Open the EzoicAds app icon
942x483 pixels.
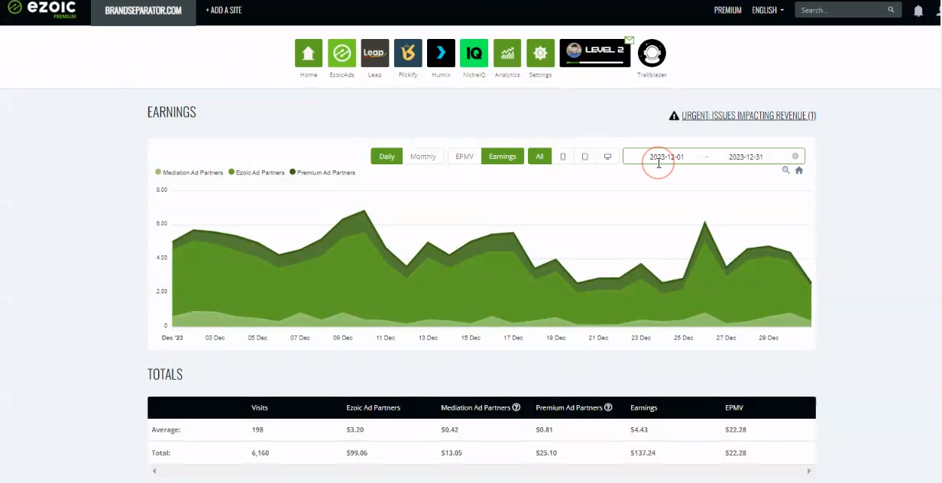coord(342,53)
